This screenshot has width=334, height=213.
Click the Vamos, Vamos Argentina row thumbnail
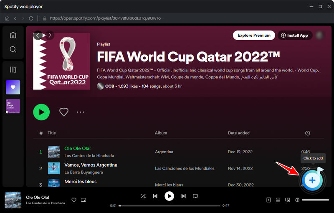pyautogui.click(x=54, y=168)
